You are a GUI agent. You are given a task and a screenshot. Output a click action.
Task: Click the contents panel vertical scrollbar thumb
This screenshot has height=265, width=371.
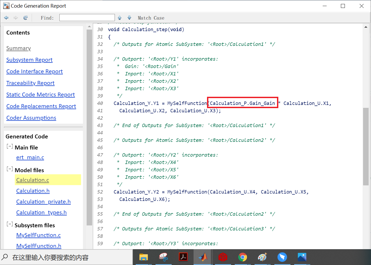click(89, 127)
